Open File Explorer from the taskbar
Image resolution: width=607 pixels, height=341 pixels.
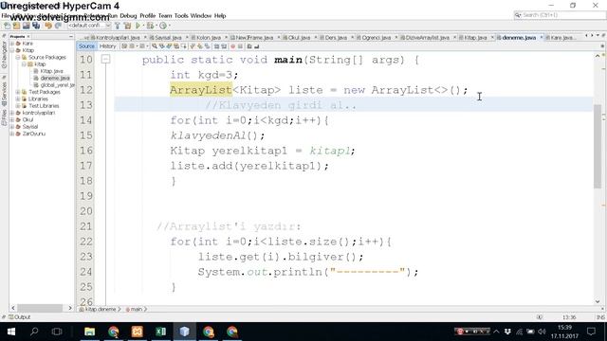click(89, 332)
